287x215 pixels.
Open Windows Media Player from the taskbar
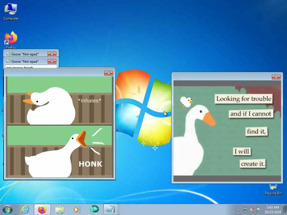77,210
